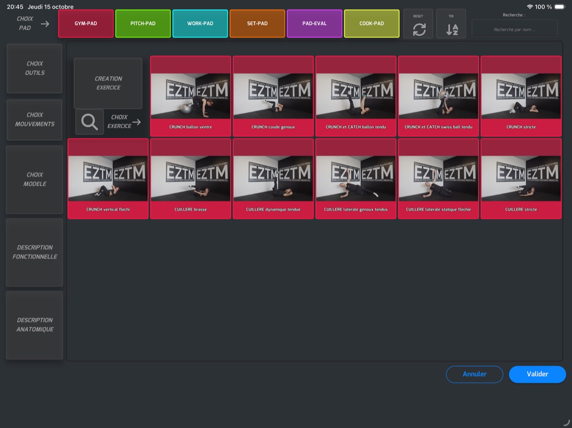The image size is (572, 428).
Task: Select the COOK-PAD tab
Action: (372, 23)
